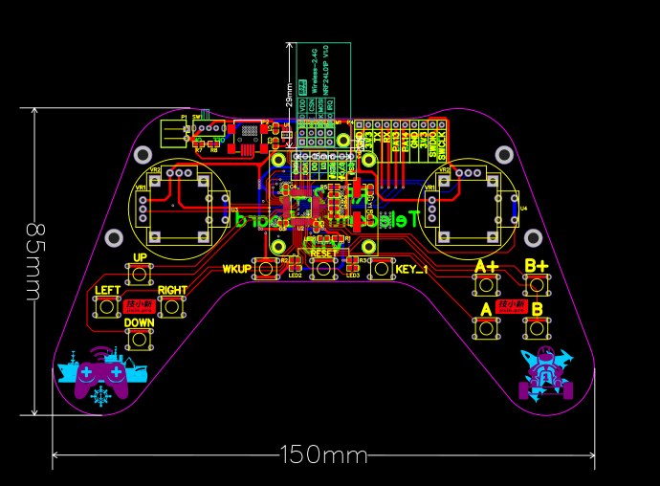Click the SWCLK header pin label
This screenshot has height=486, width=660.
pos(442,145)
